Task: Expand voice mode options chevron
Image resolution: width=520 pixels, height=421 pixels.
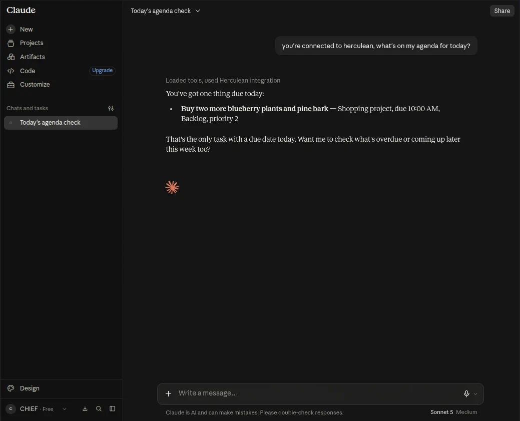Action: [x=475, y=394]
